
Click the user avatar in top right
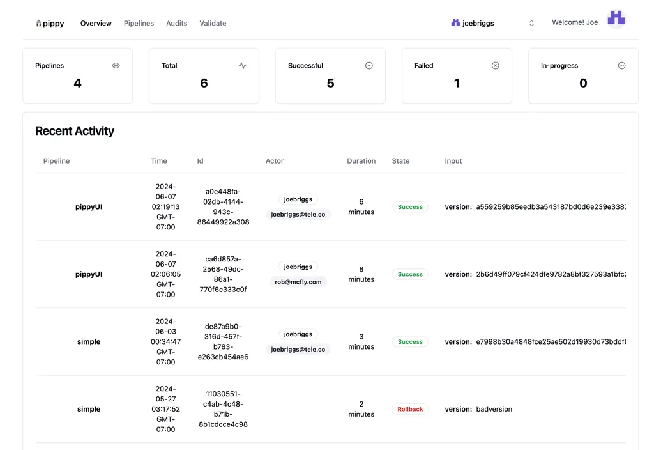click(x=616, y=18)
